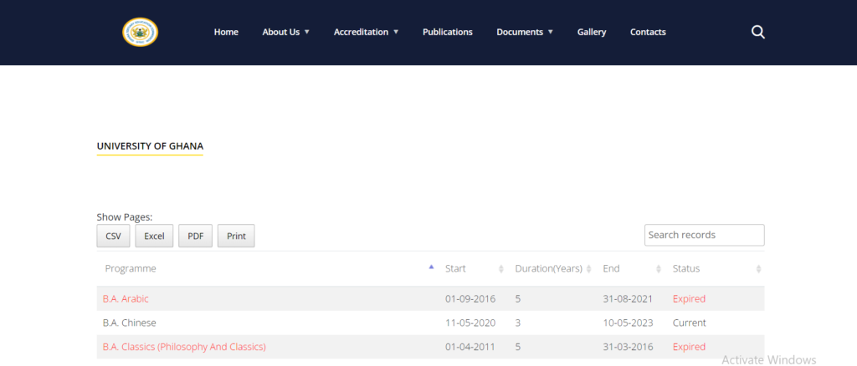
Task: Go to the Home page
Action: coord(226,33)
